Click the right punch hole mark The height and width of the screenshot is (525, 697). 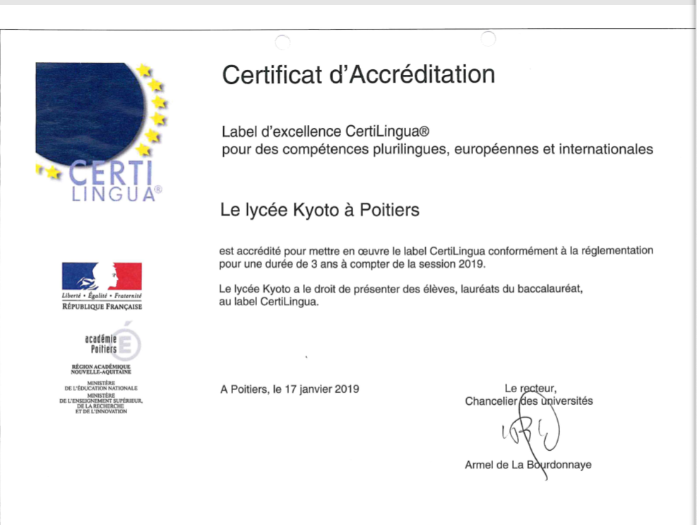(x=488, y=39)
